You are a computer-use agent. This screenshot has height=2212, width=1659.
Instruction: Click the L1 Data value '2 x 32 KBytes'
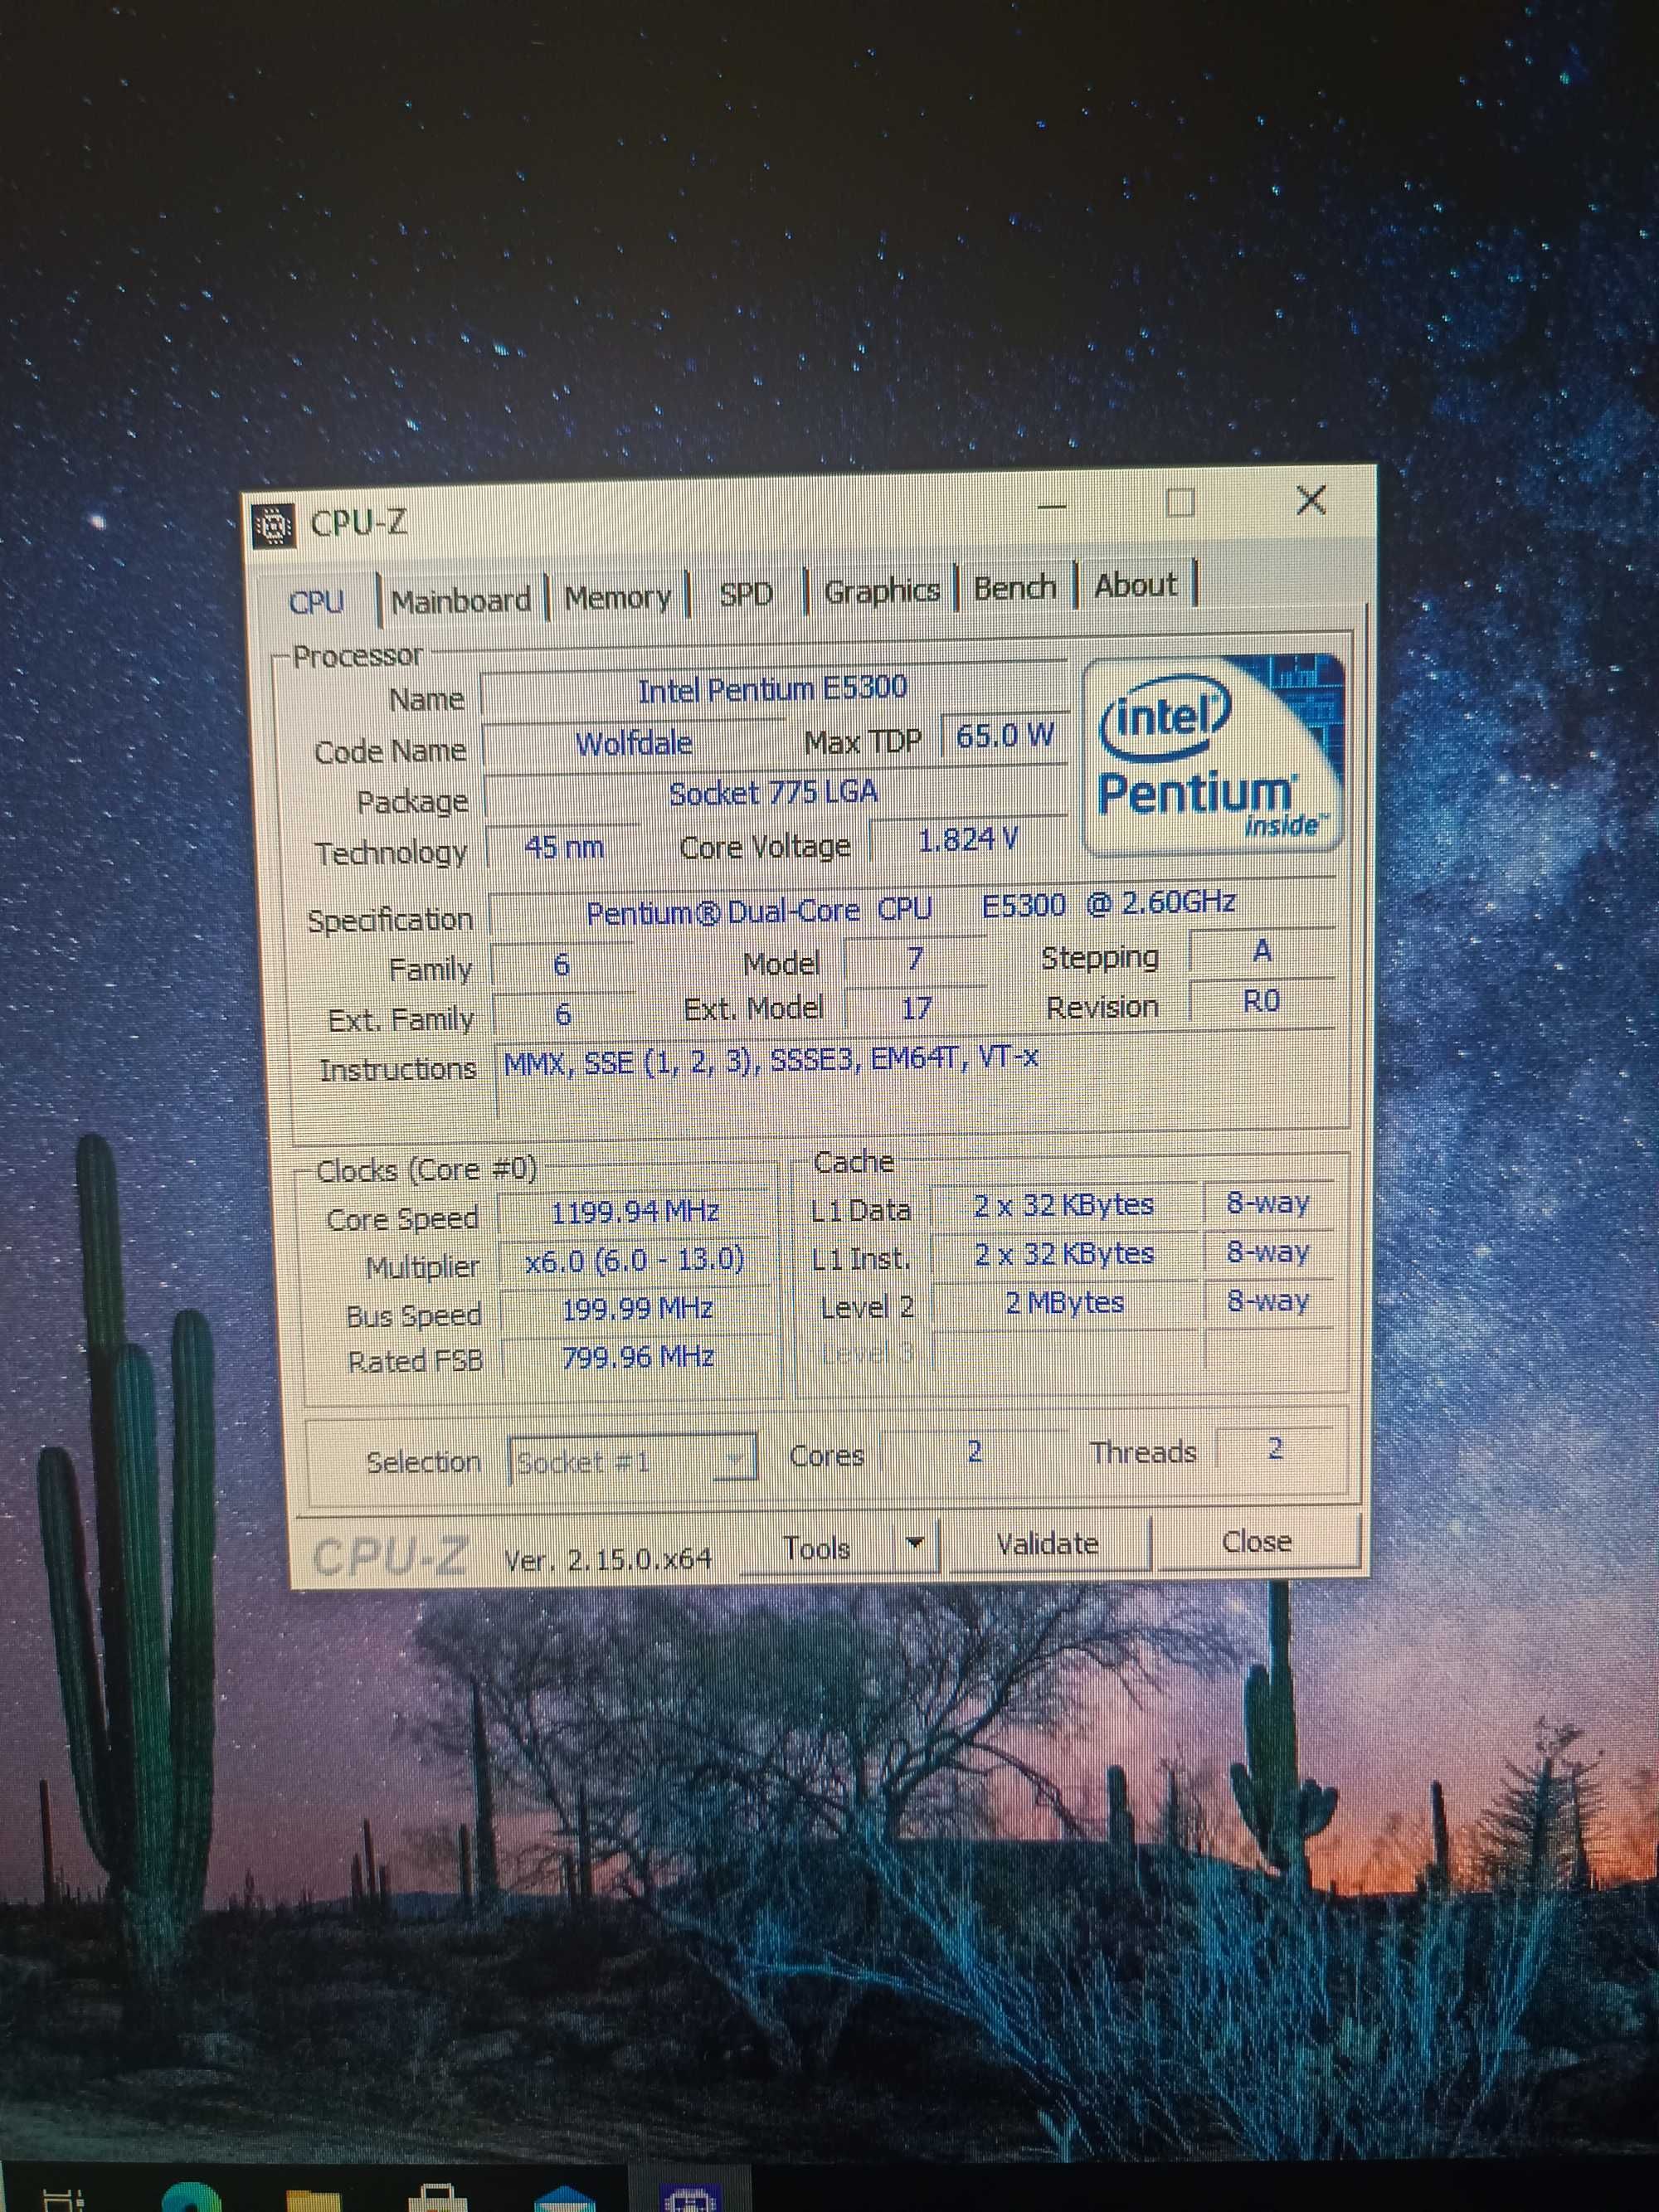click(x=1063, y=1205)
